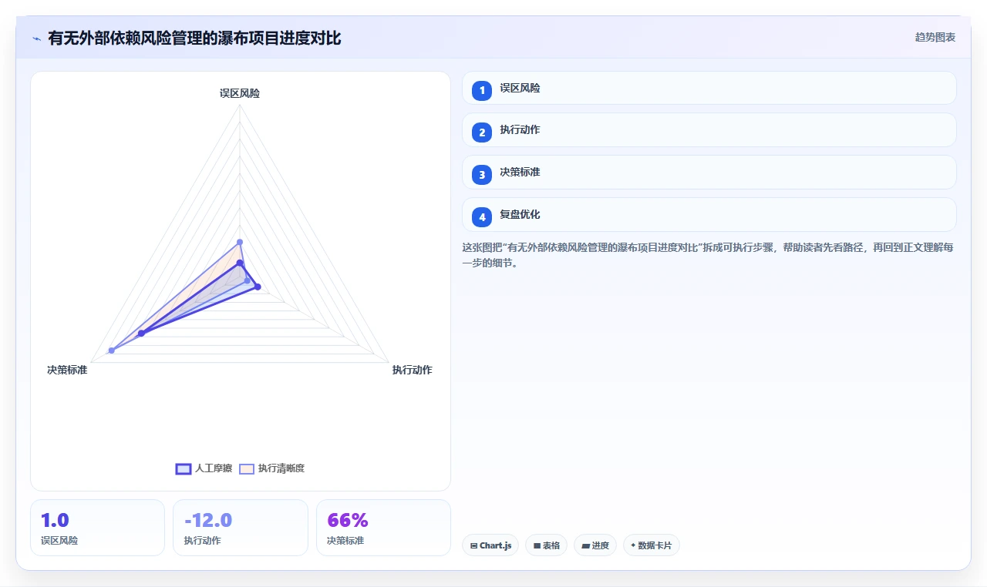The image size is (987, 587).
Task: Click the radar chart's 决策标准 axis label
Action: 67,371
